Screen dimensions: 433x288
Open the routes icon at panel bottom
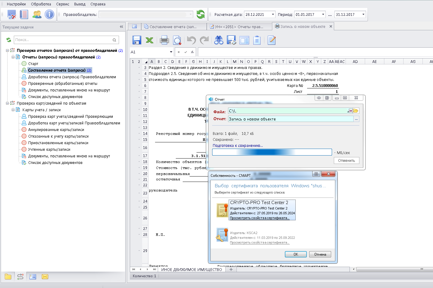[x=20, y=277]
